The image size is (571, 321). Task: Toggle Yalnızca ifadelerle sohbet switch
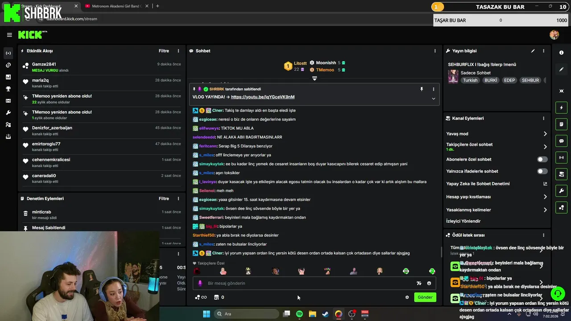click(x=542, y=171)
